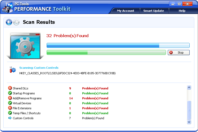Click blue arrow icon beside Custom Controls
The image size is (198, 132).
10,118
